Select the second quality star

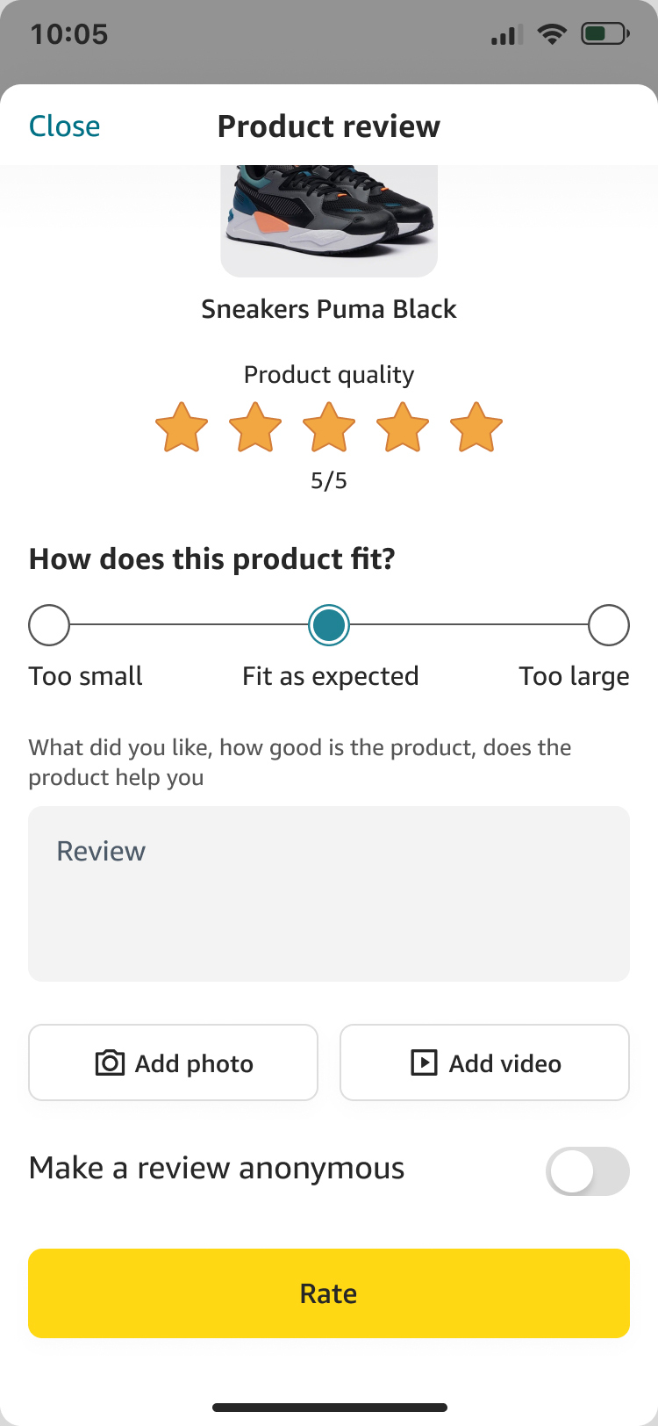255,428
